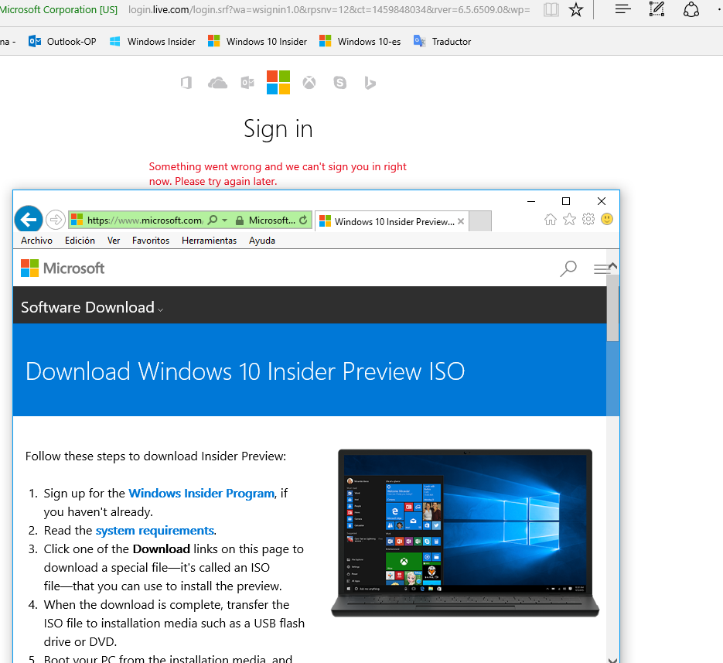Select the Windows 10 Insider Preview tab
Screen dimensions: 723x663
tap(391, 221)
